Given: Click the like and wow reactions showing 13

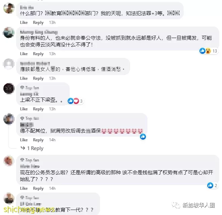Looking at the screenshot, I should click(x=208, y=51).
